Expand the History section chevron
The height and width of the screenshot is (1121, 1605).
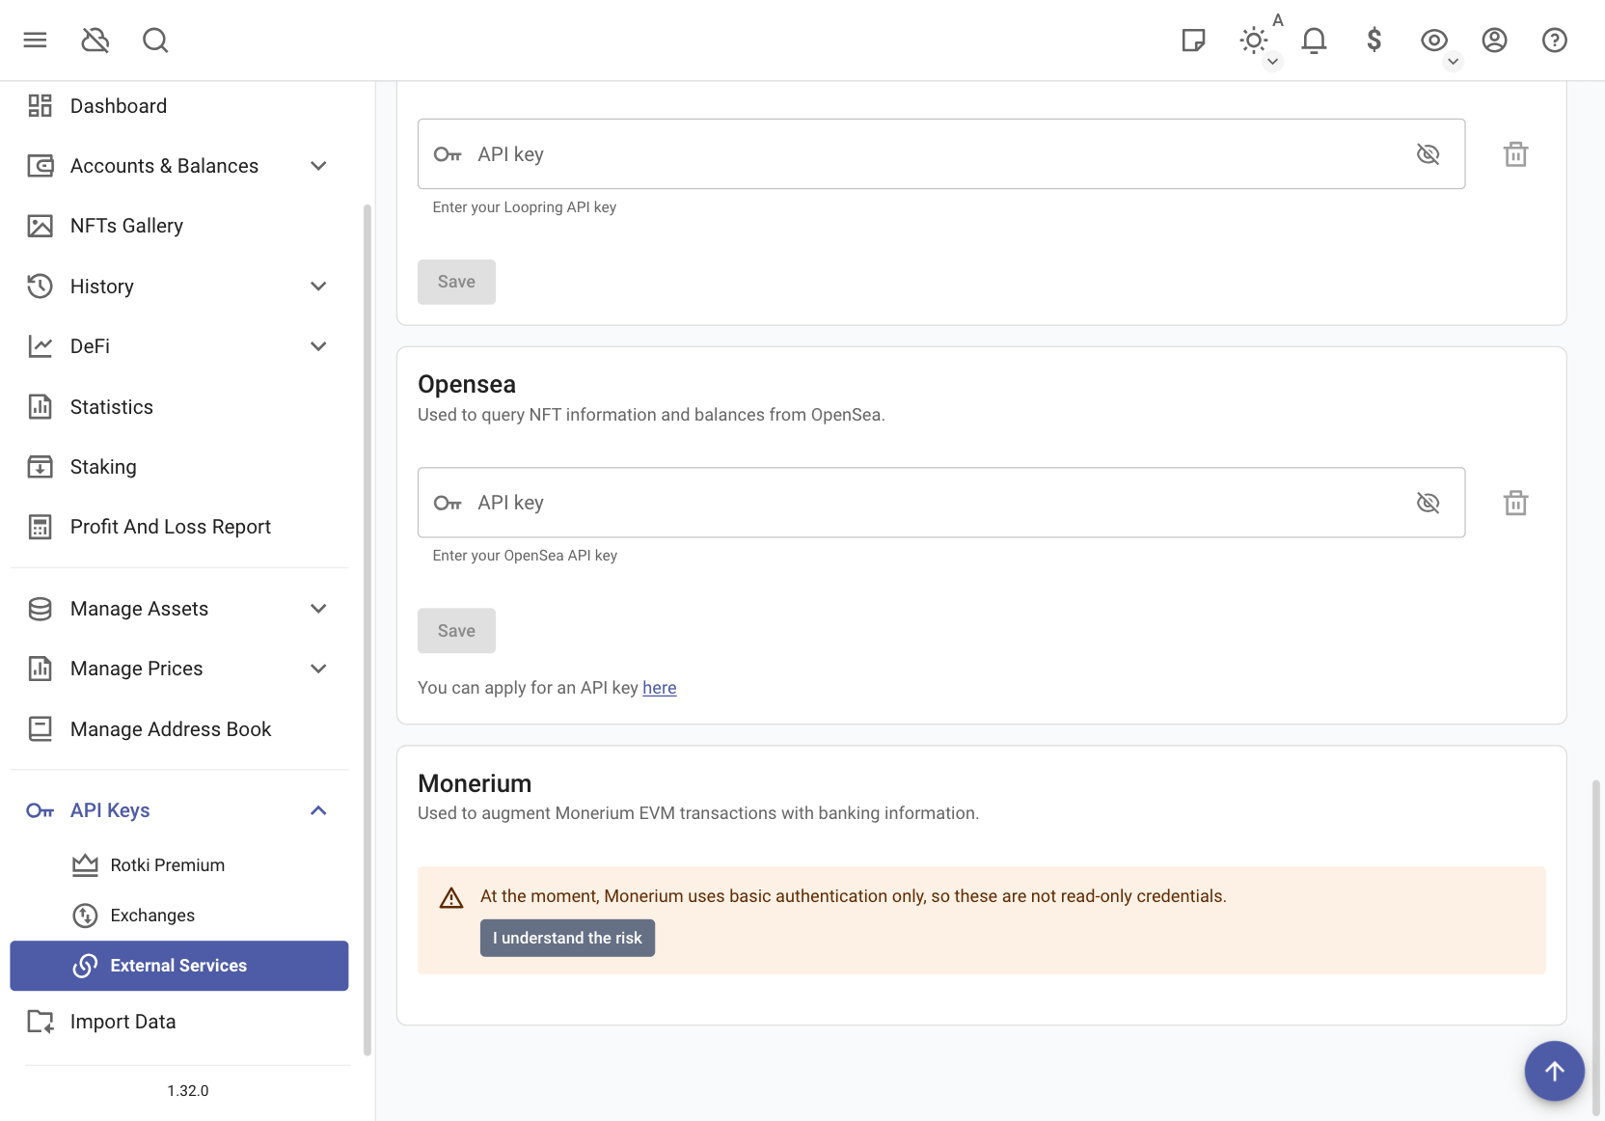(x=318, y=287)
